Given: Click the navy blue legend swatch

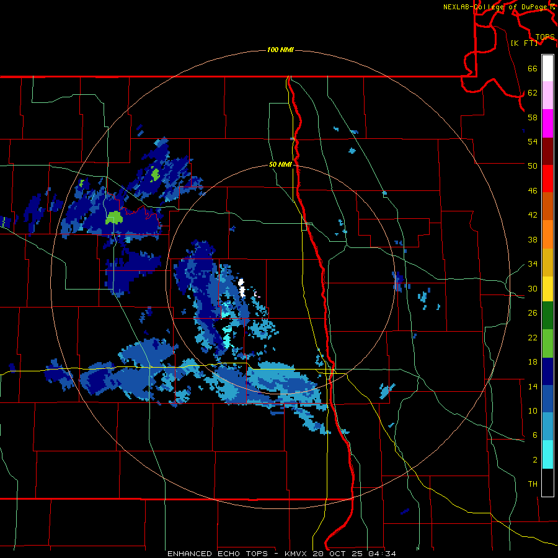Looking at the screenshot, I should 547,371.
